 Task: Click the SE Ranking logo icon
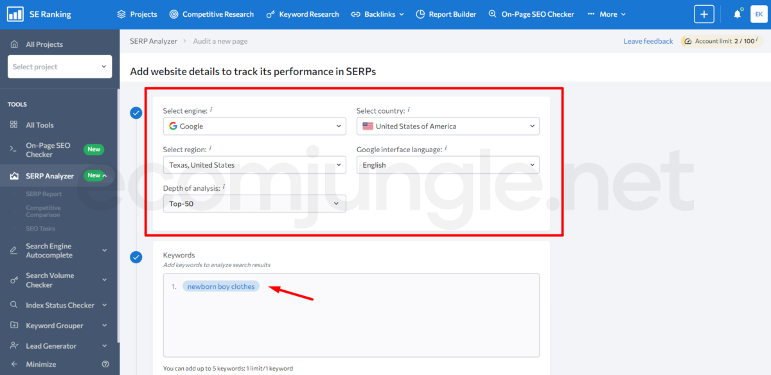15,14
